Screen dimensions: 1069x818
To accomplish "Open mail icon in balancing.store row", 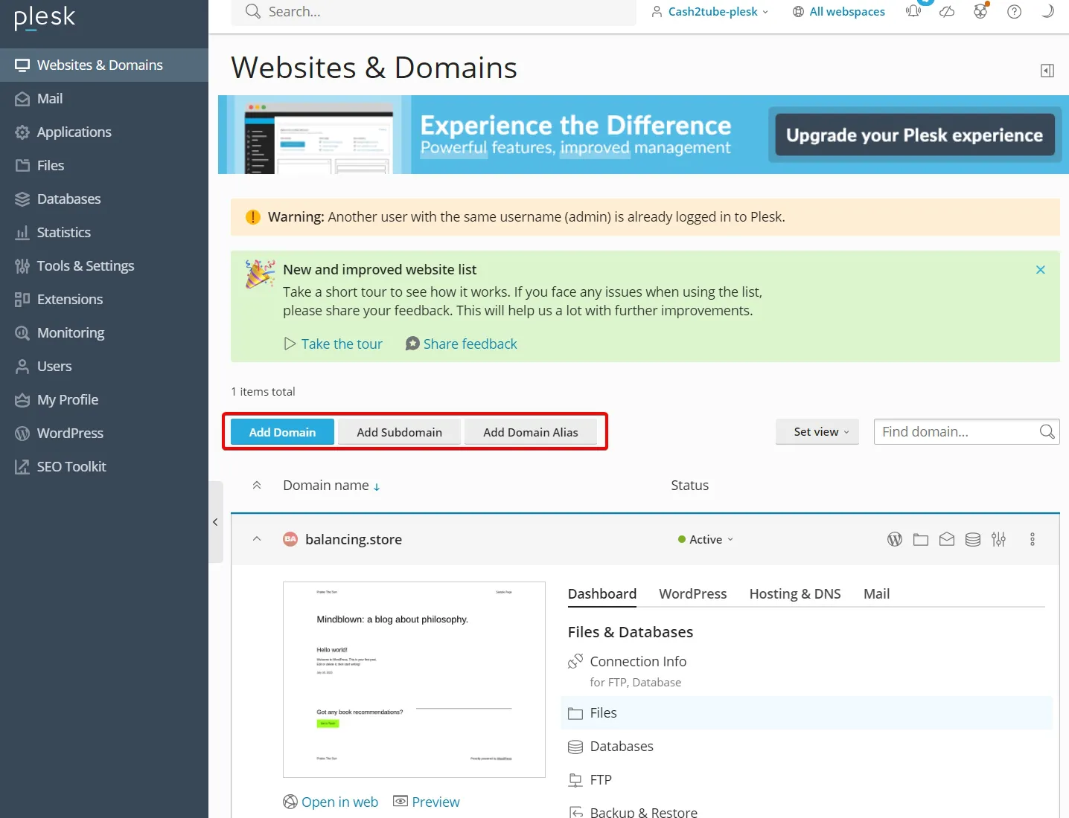I will click(x=947, y=539).
